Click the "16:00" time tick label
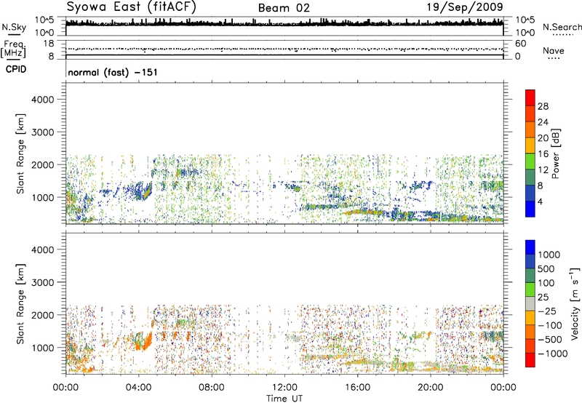 click(357, 388)
